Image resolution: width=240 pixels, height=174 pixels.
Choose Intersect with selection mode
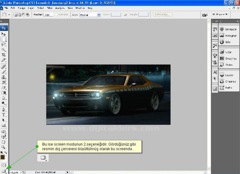click(x=28, y=15)
